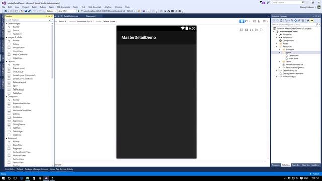Image resolution: width=322 pixels, height=181 pixels.
Task: Select RelativeLayout item in Toolbox
Action: (x=19, y=82)
